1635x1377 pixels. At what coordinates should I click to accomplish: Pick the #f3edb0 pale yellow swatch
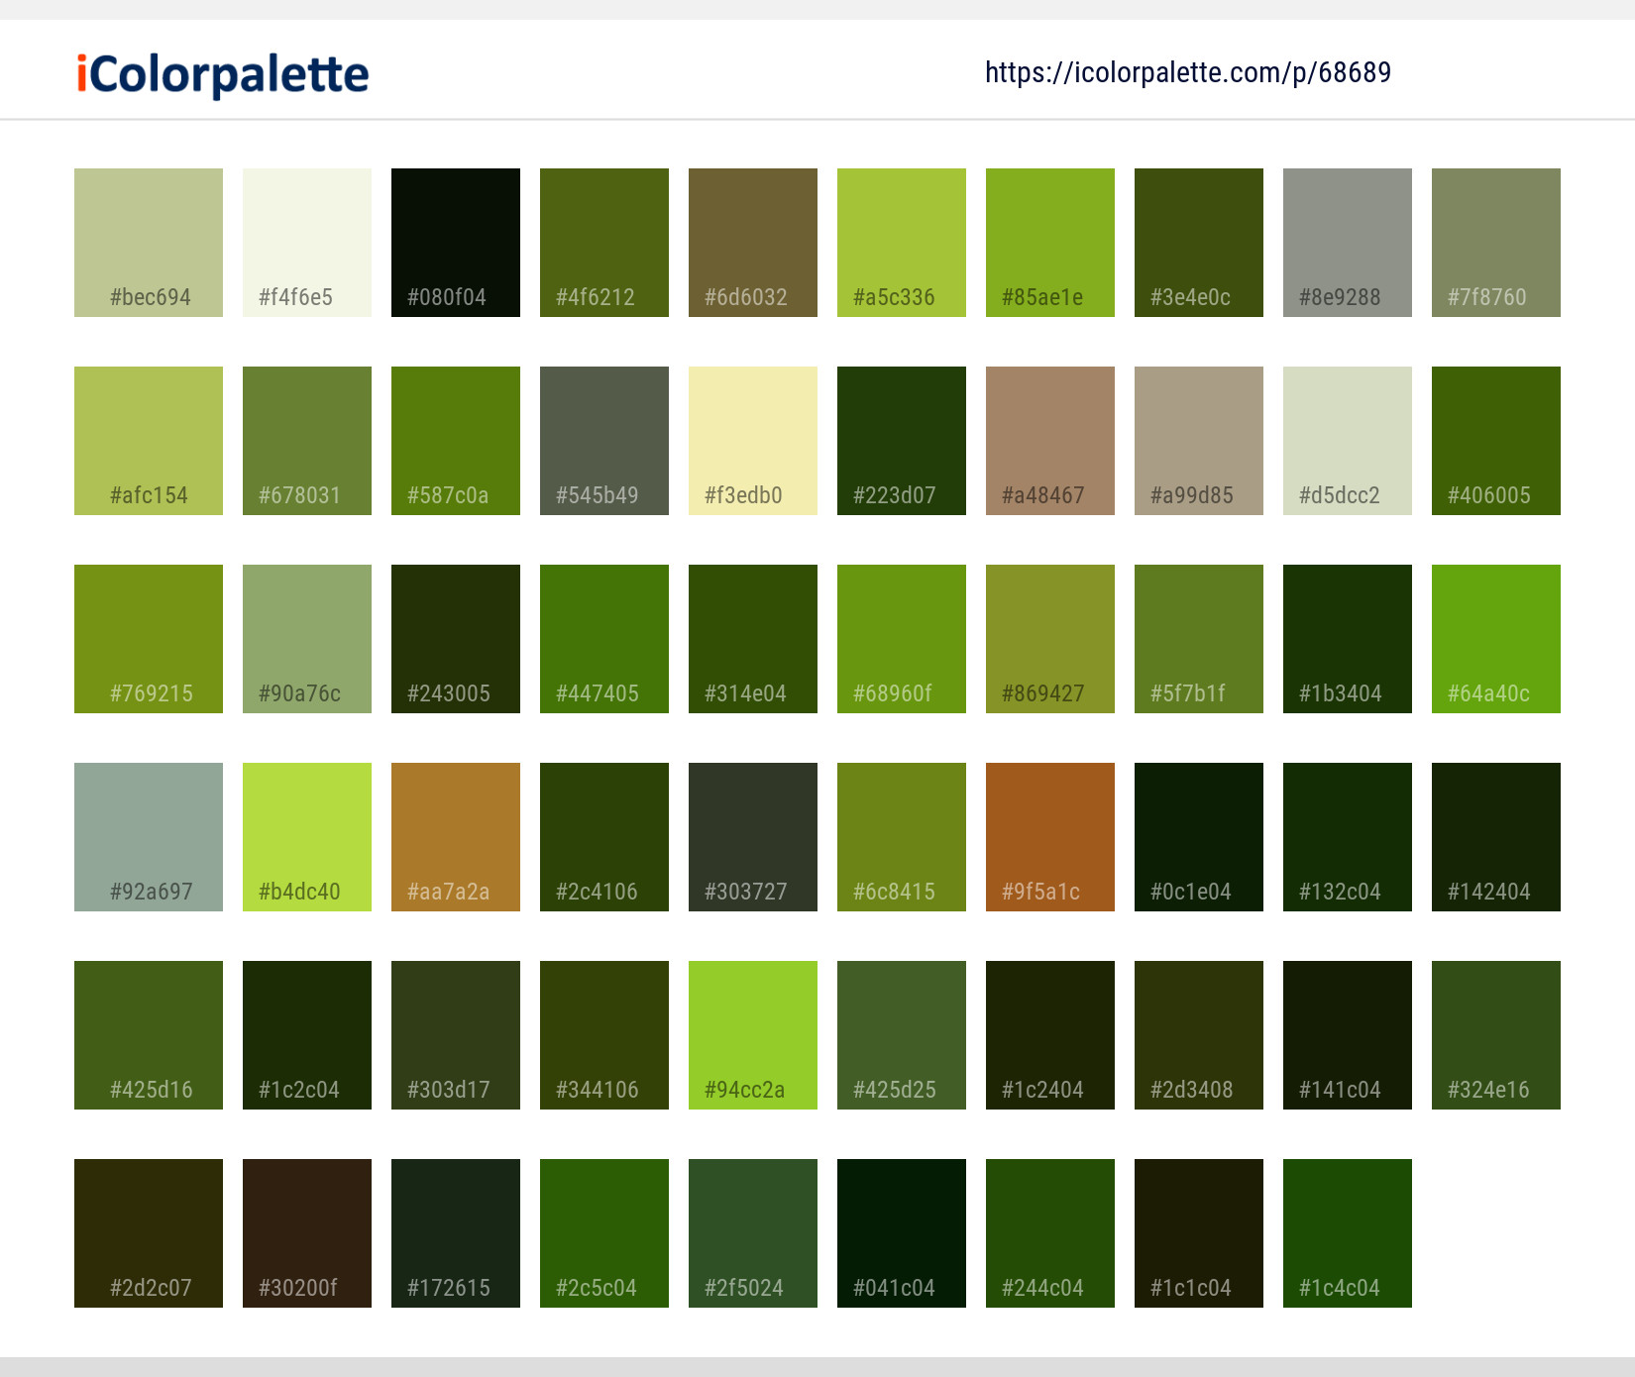[753, 441]
